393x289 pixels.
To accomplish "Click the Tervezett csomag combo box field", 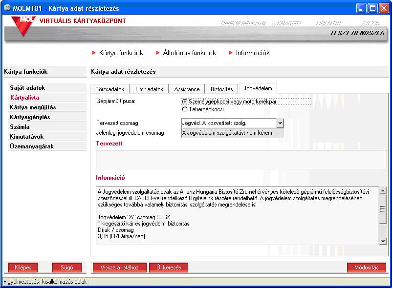I will click(232, 123).
